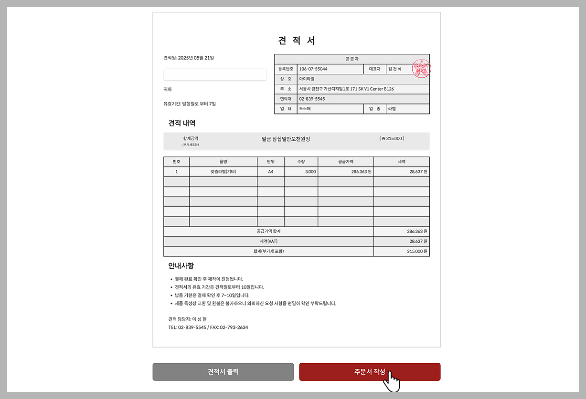Click the 견적서 출력 button

coord(223,372)
